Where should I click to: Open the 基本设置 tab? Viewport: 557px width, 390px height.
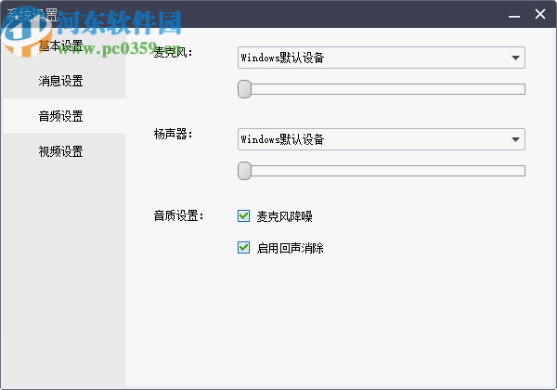(65, 45)
